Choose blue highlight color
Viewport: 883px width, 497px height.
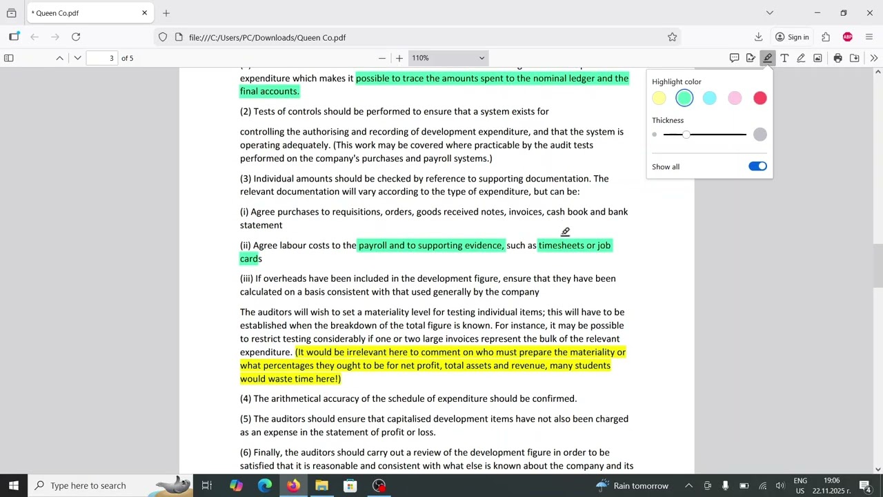[709, 98]
